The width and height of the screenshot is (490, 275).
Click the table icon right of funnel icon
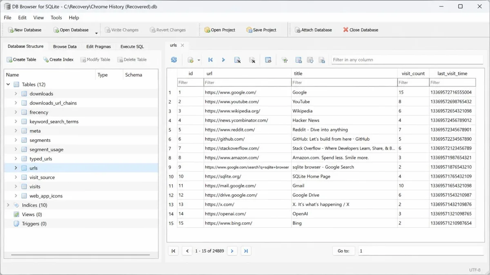coord(298,60)
